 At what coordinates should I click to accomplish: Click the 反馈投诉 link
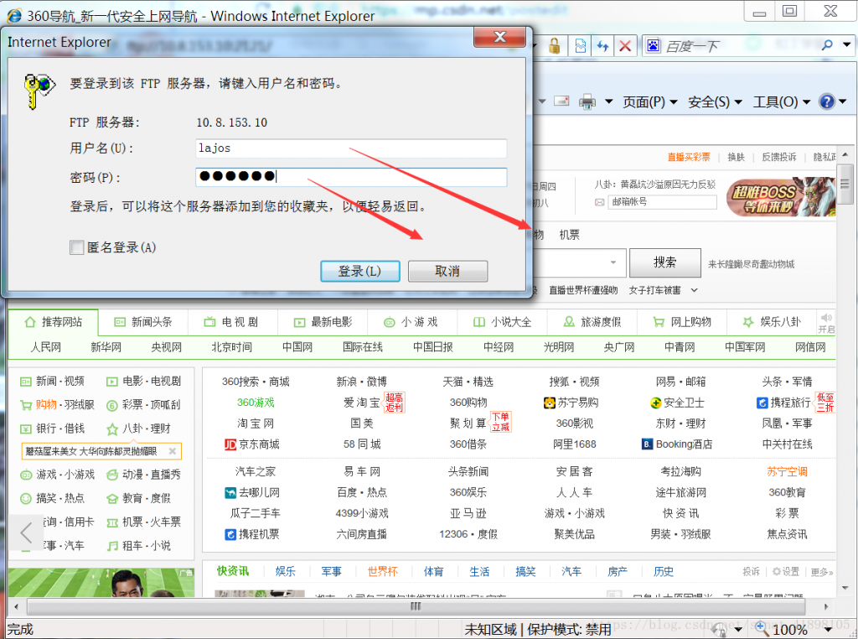[778, 157]
